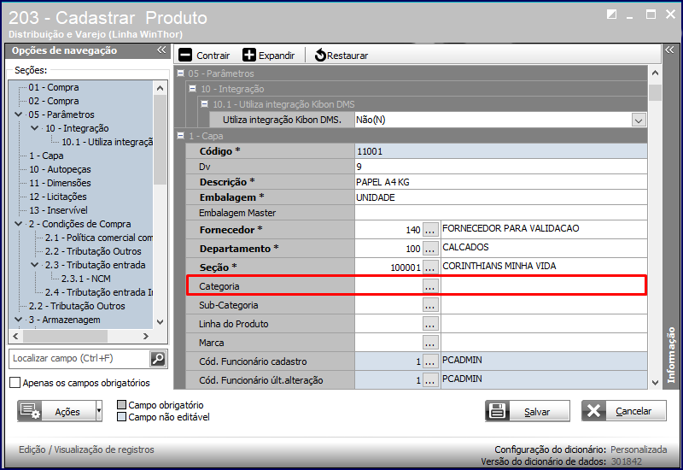Expand the Informação side panel chevrons
Image resolution: width=683 pixels, height=470 pixels.
pyautogui.click(x=669, y=50)
